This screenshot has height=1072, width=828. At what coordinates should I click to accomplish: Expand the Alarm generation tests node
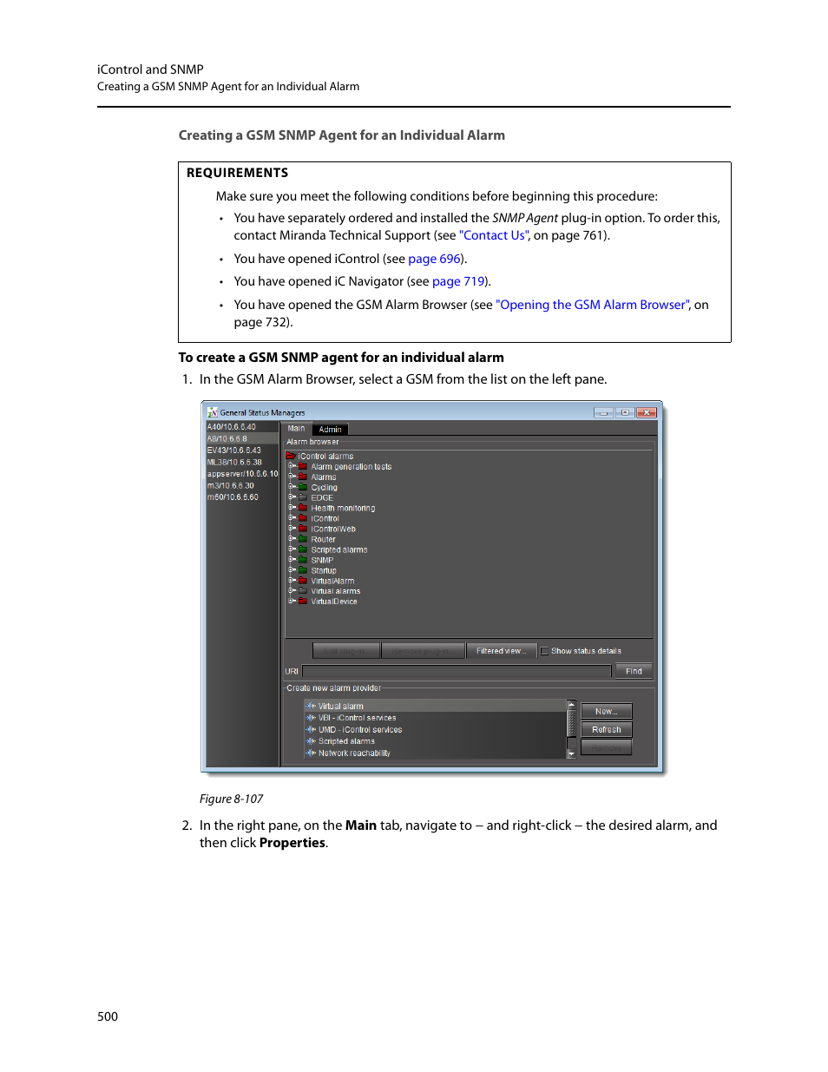coord(292,466)
